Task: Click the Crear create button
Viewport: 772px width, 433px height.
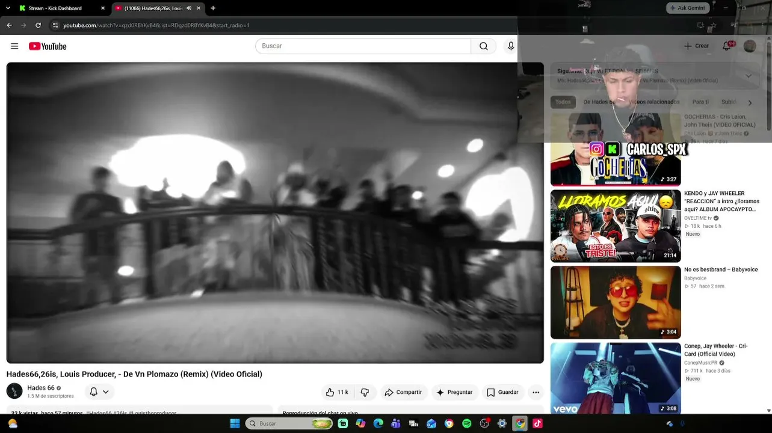Action: pyautogui.click(x=696, y=46)
